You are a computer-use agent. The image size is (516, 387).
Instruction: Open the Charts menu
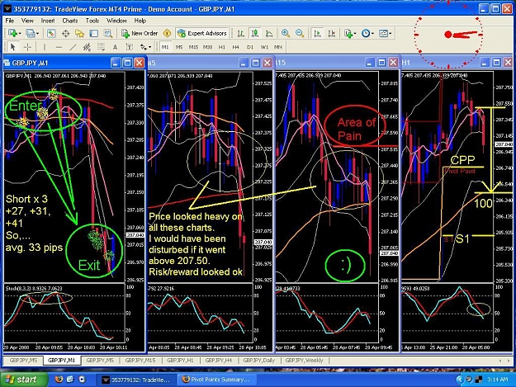70,21
